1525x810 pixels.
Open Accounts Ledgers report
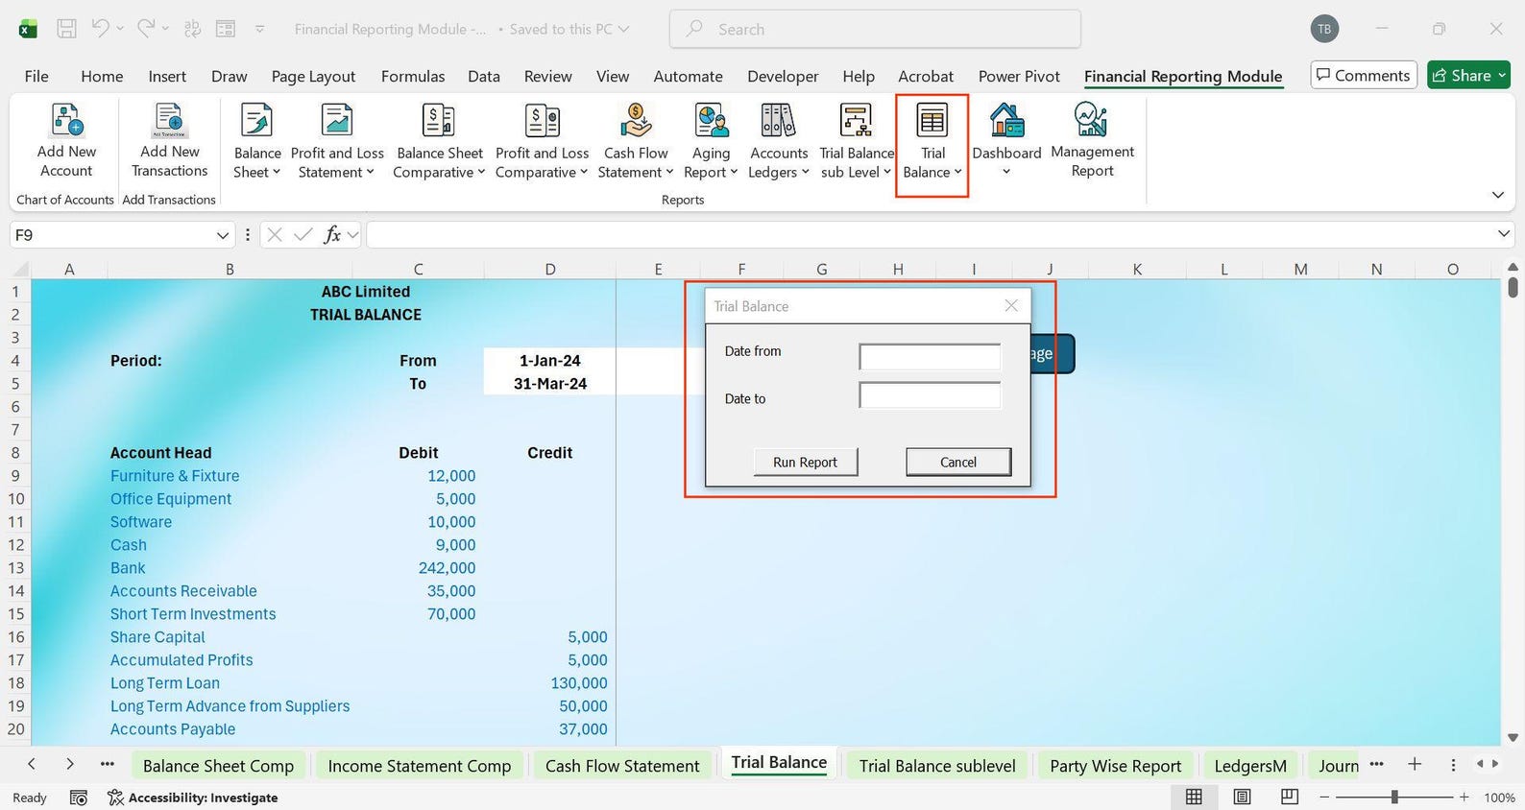[779, 142]
